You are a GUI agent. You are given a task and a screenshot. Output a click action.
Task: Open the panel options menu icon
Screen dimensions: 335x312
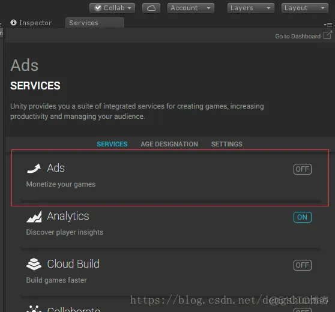click(328, 25)
